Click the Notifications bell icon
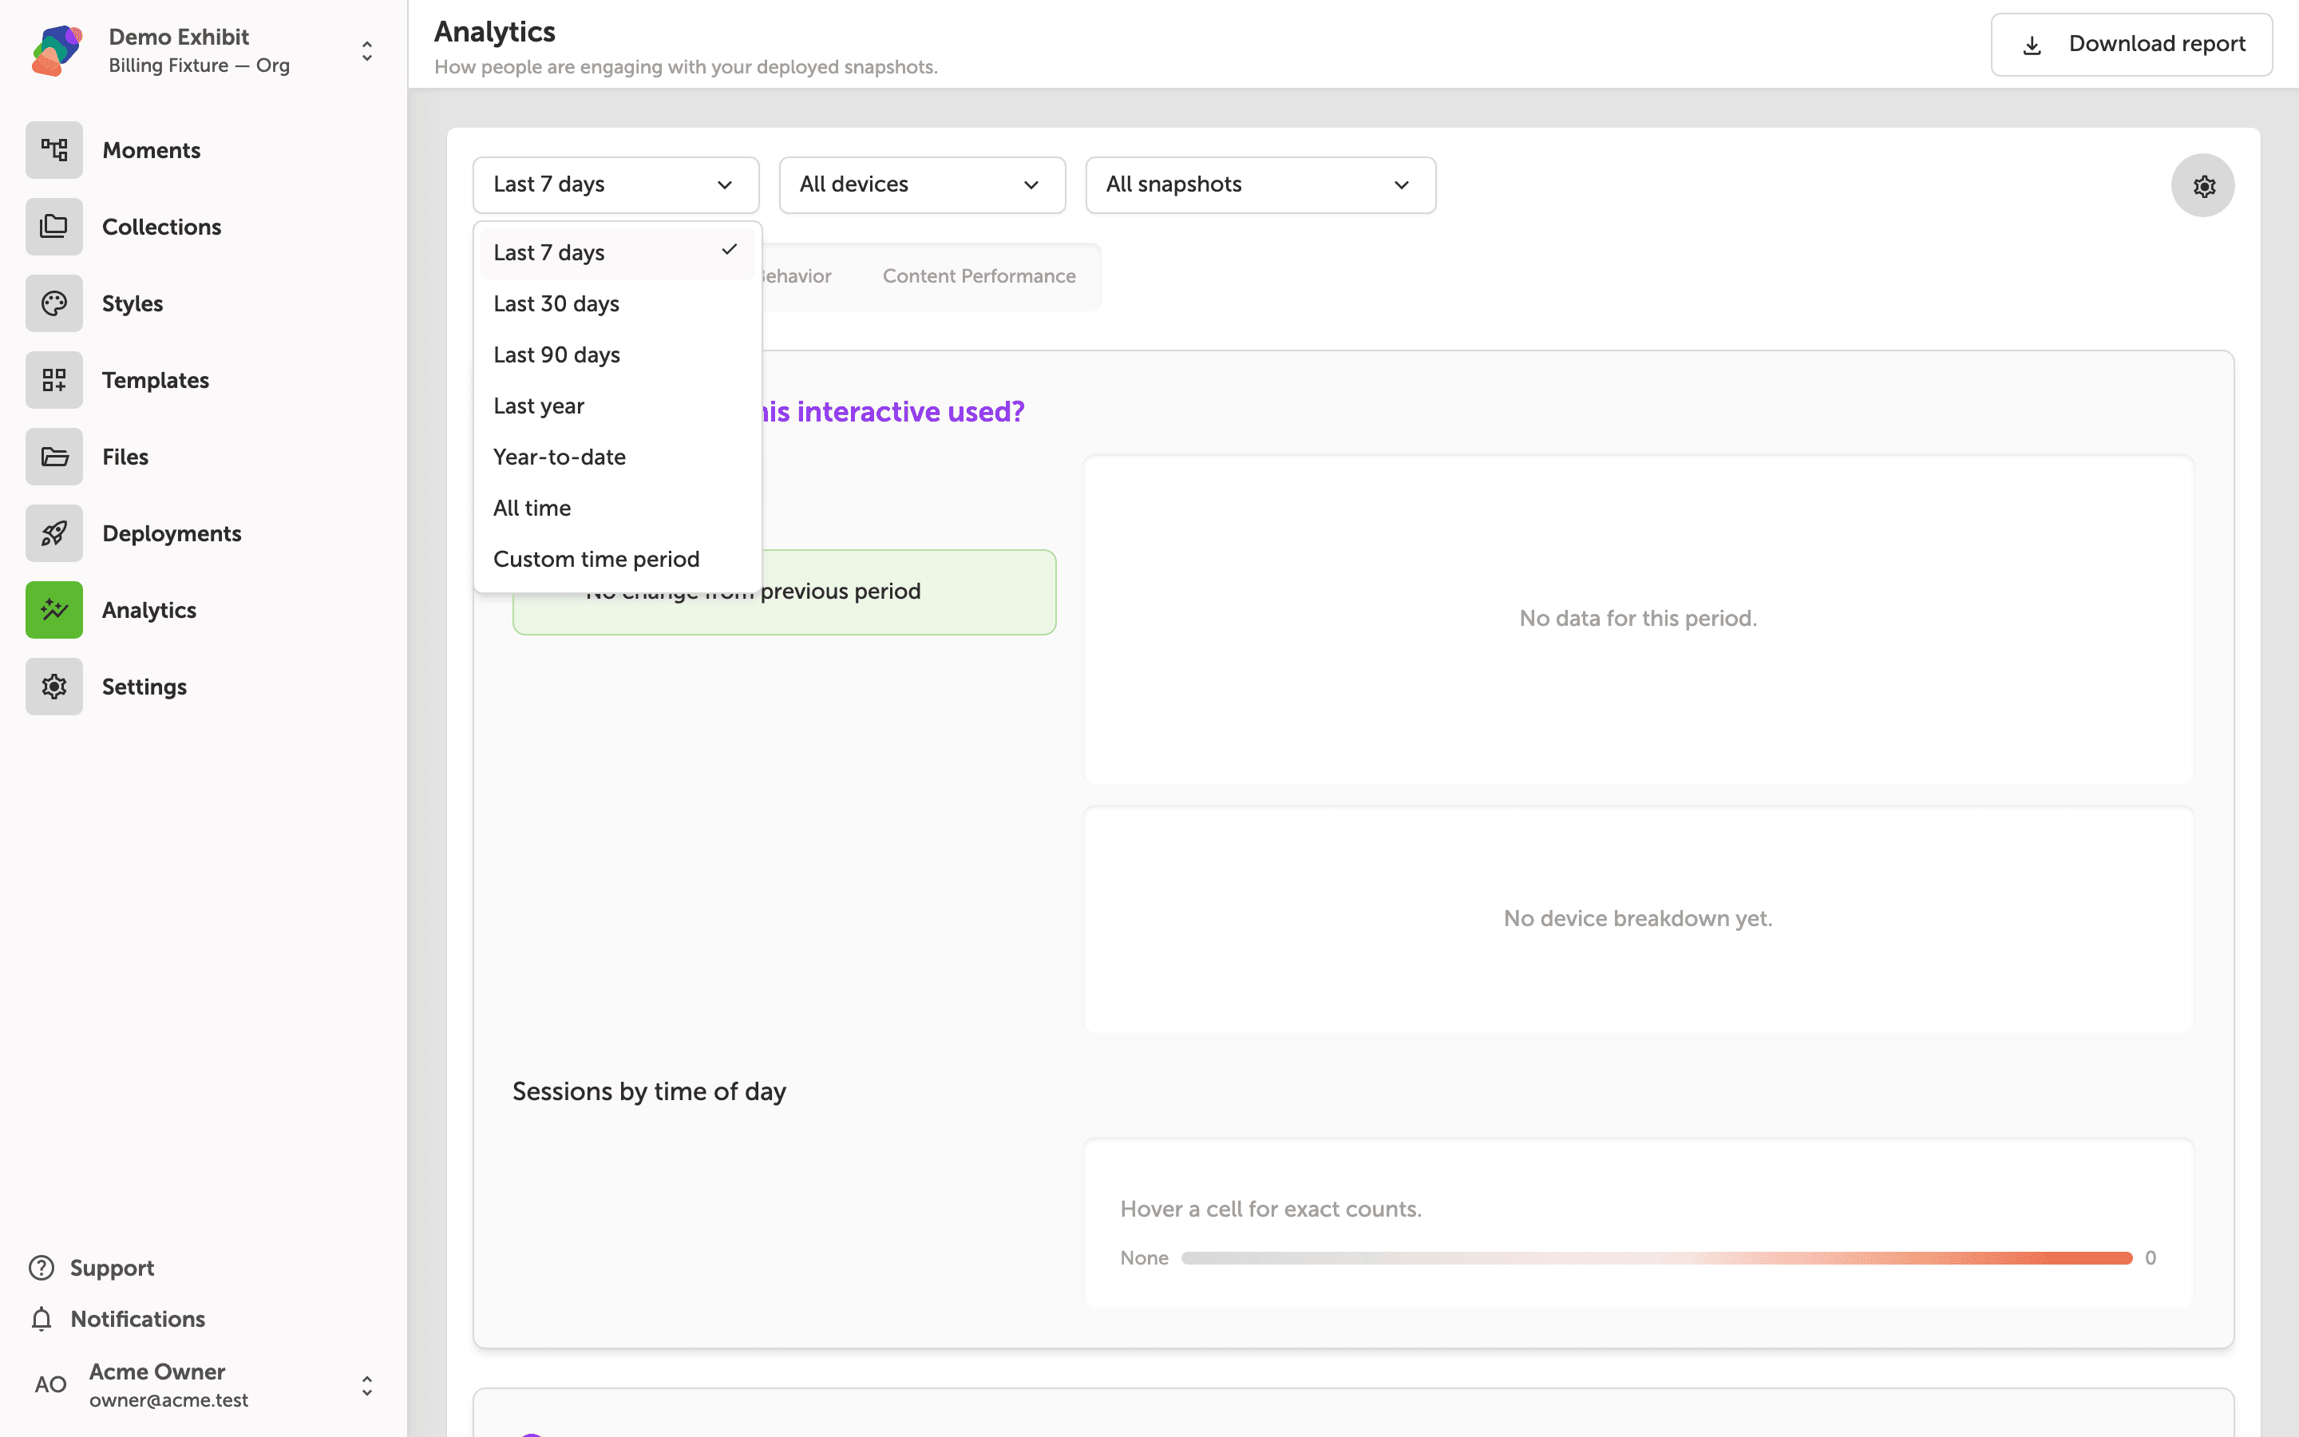Screen dimensions: 2299x1437 [41, 1319]
